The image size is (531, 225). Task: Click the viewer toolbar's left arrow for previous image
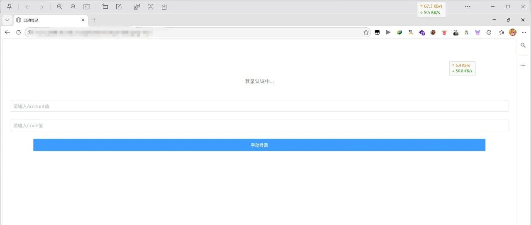click(27, 7)
